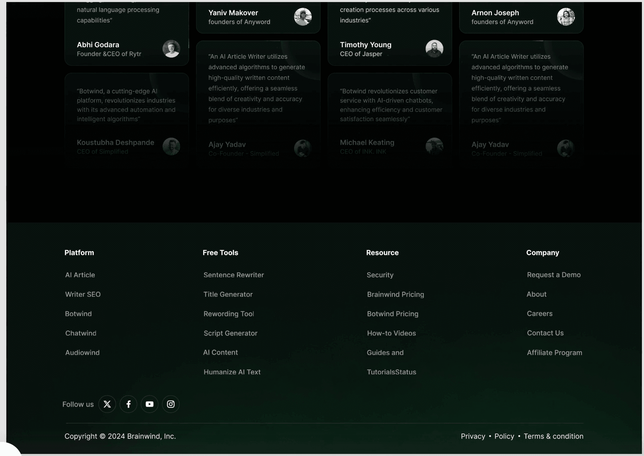Open the Facebook social icon
This screenshot has height=456, width=644.
pos(128,404)
